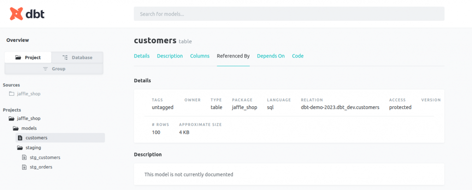
Task: Click the customers model file icon
Action: 20,138
